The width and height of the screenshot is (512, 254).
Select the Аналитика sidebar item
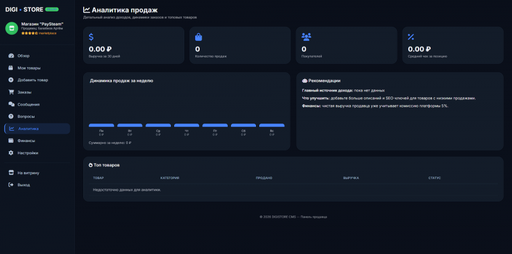click(37, 129)
